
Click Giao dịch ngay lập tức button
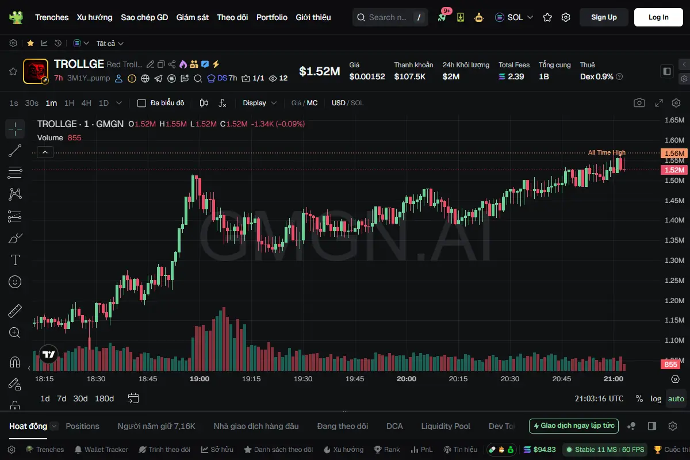click(574, 426)
